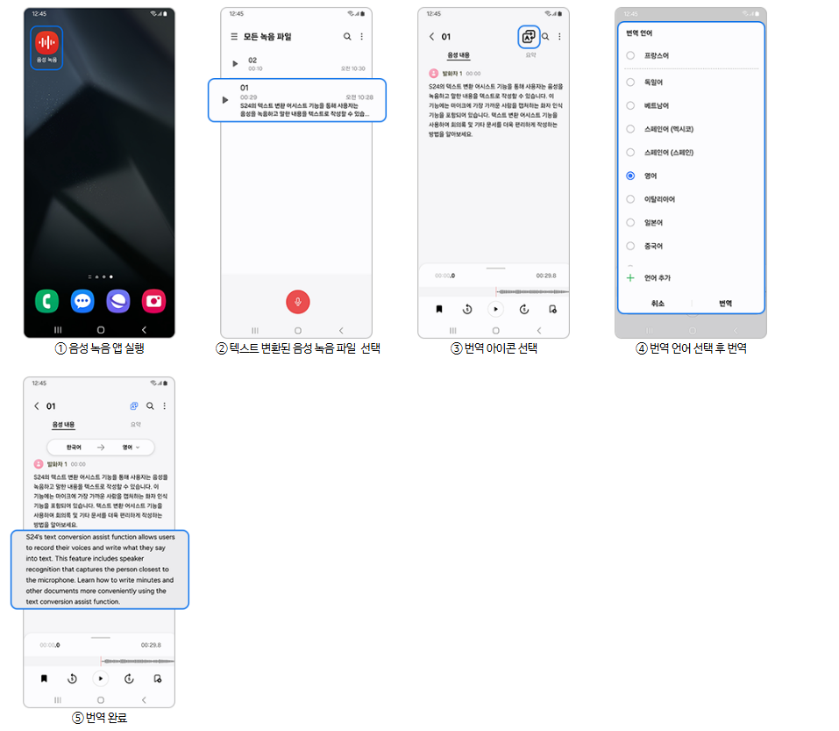The width and height of the screenshot is (839, 731).
Task: Play recording 02 from the list
Action: click(x=235, y=64)
